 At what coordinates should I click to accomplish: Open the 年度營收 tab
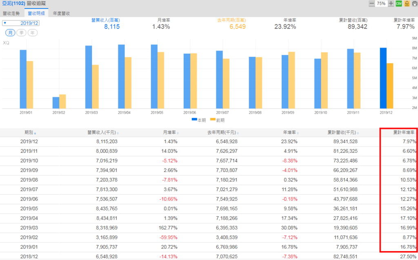tap(61, 13)
